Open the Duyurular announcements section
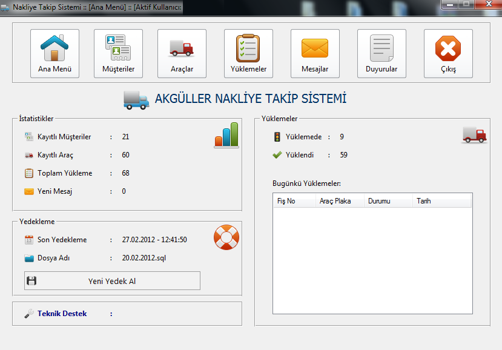This screenshot has width=502, height=350. point(381,53)
